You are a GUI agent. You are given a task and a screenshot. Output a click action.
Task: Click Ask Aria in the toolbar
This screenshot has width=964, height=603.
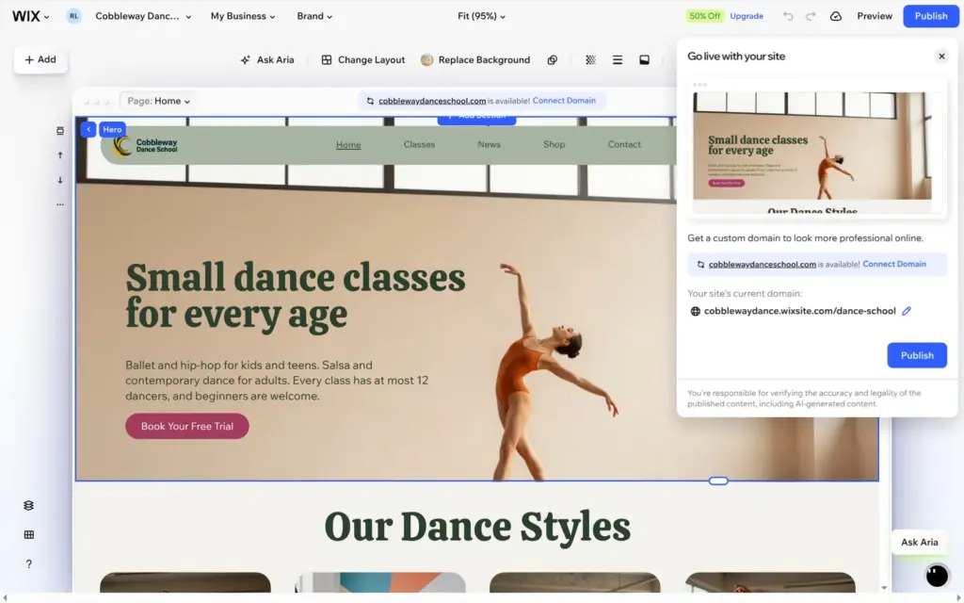[x=266, y=60]
